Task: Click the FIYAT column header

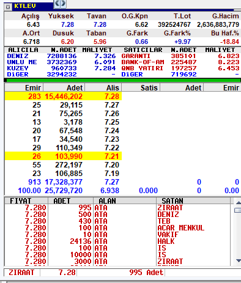Action: point(26,201)
